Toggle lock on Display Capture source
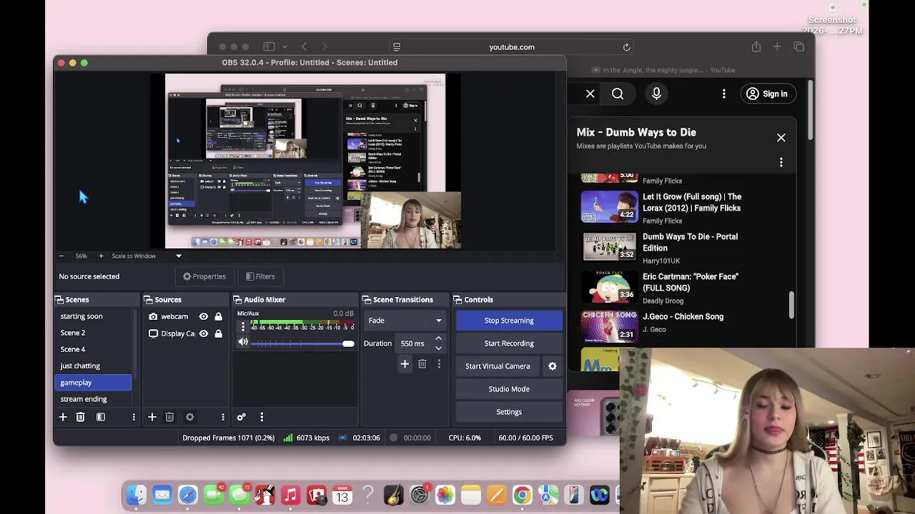The height and width of the screenshot is (514, 915). click(x=219, y=333)
